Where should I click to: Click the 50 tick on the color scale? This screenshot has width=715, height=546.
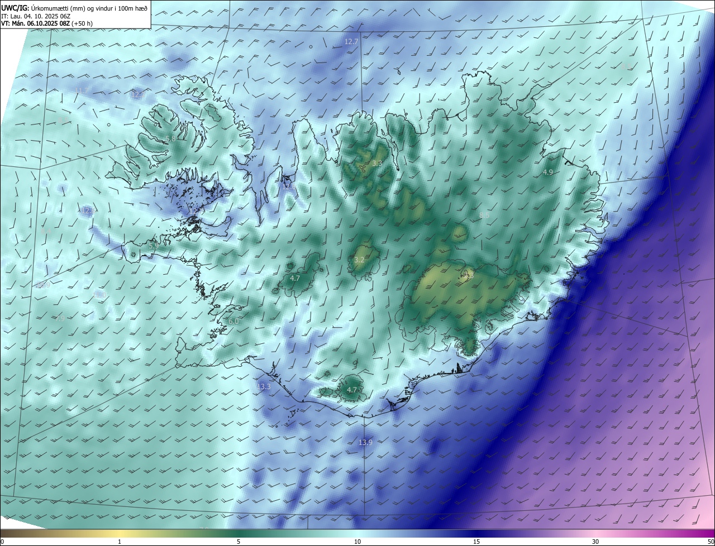[x=711, y=542]
